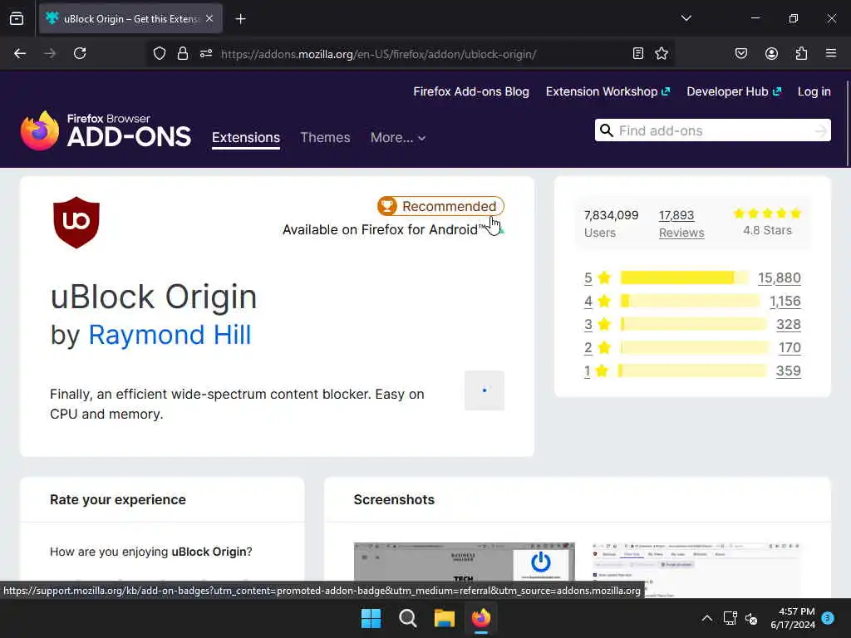Open the extensions puzzle icon
The width and height of the screenshot is (851, 638).
coord(801,53)
